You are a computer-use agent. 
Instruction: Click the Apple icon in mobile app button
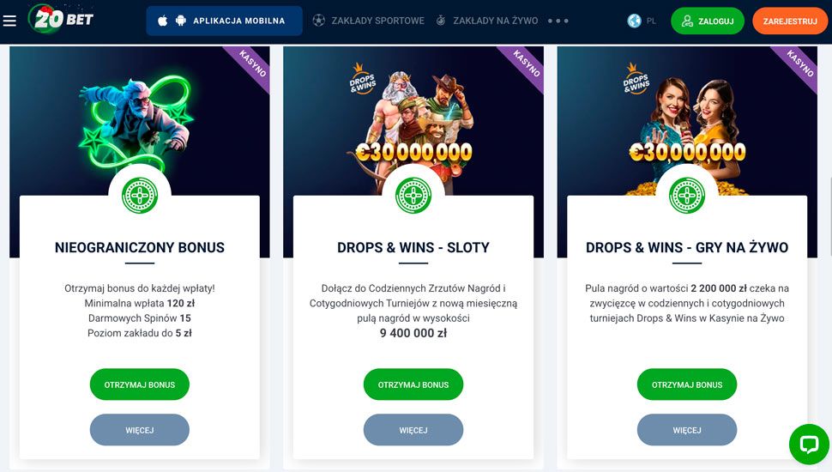pyautogui.click(x=163, y=21)
